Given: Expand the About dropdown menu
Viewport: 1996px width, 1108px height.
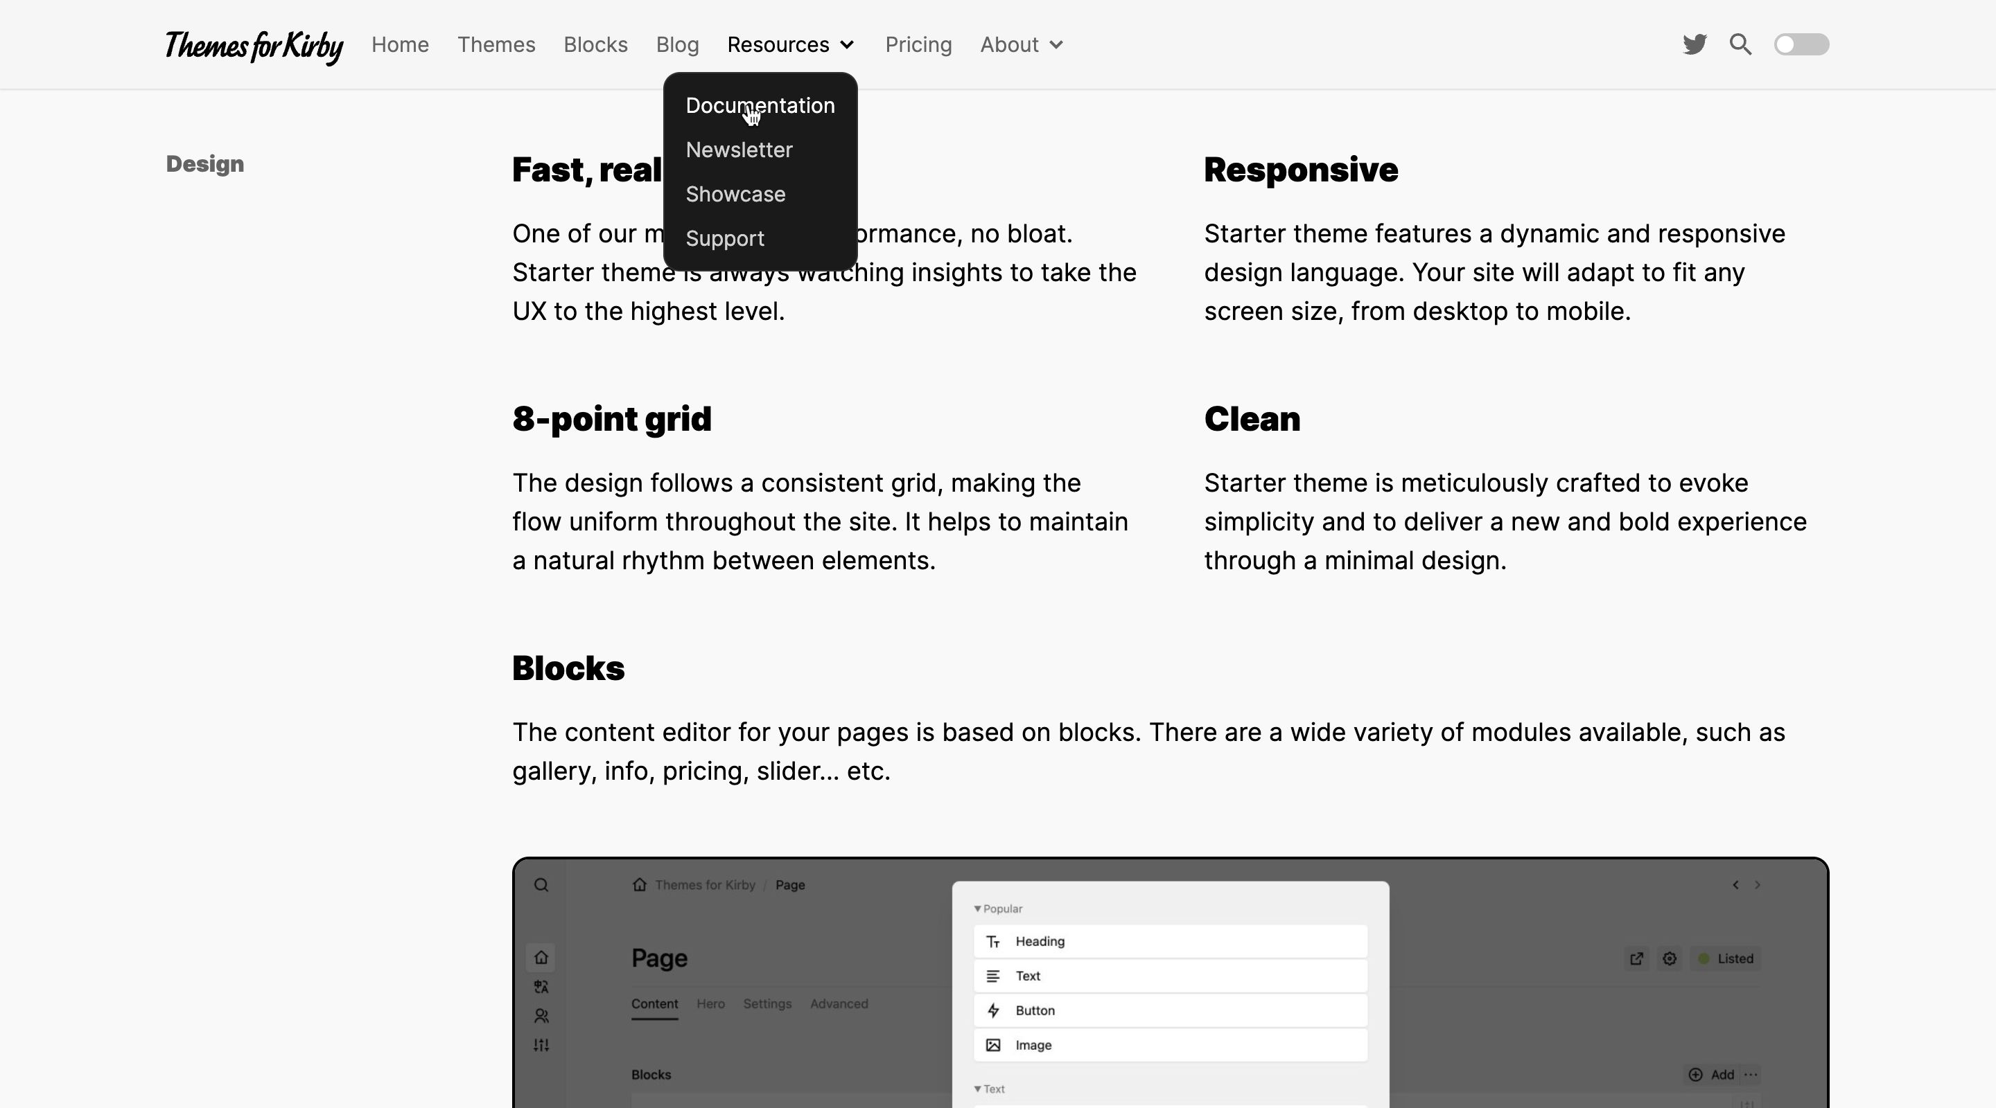Looking at the screenshot, I should pos(1020,44).
